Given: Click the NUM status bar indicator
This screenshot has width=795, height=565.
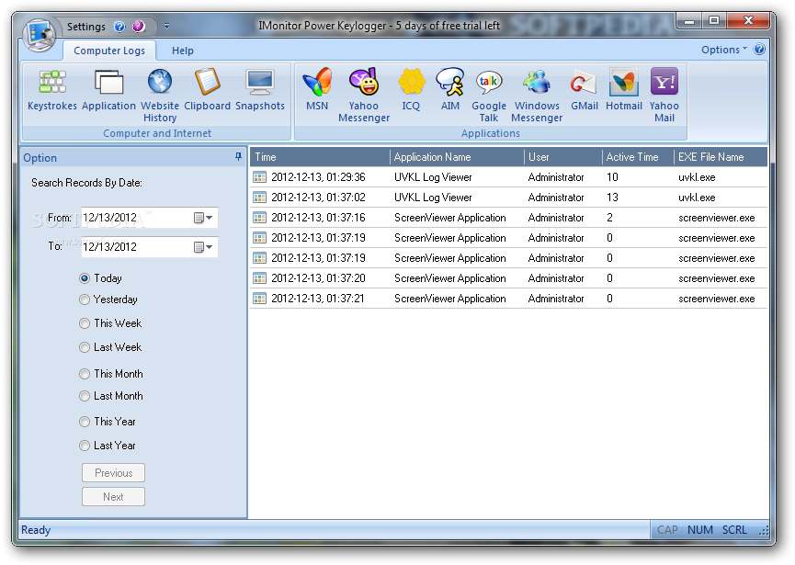Looking at the screenshot, I should click(699, 530).
